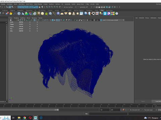Viewport: 161px width, 120px height.
Task: Toggle the grid display in panel toolbar
Action: pyautogui.click(x=35, y=20)
